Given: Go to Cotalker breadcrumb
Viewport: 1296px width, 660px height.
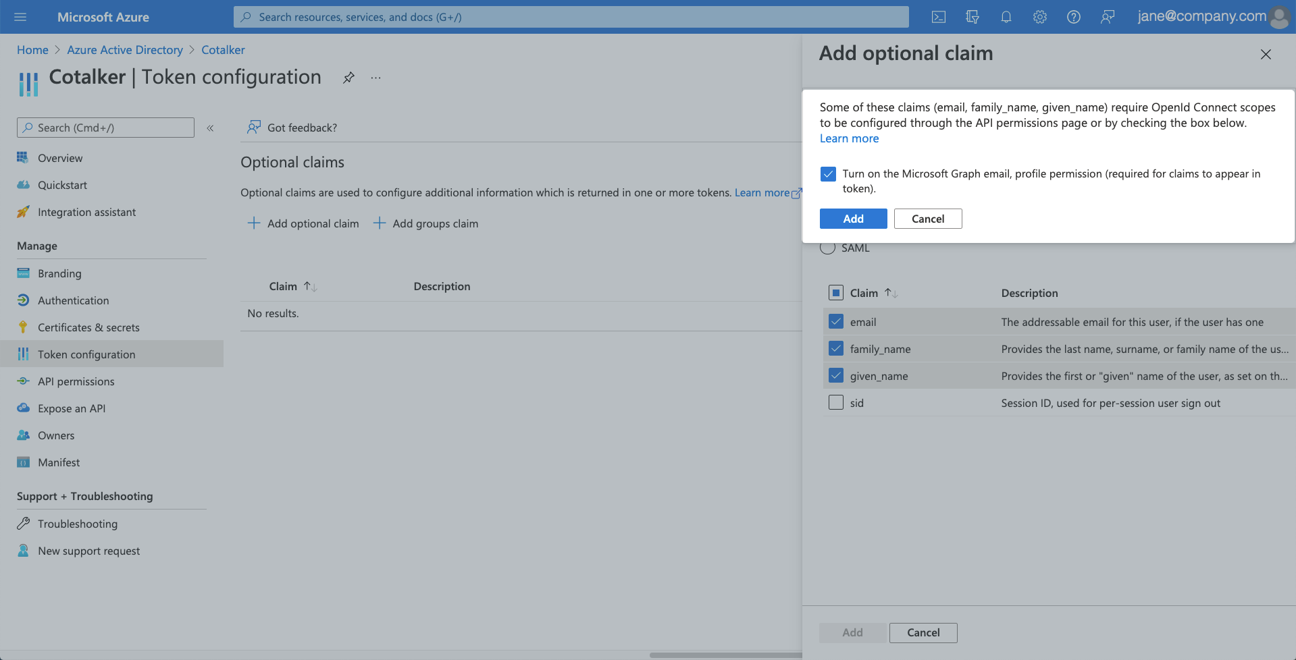Looking at the screenshot, I should pos(223,50).
